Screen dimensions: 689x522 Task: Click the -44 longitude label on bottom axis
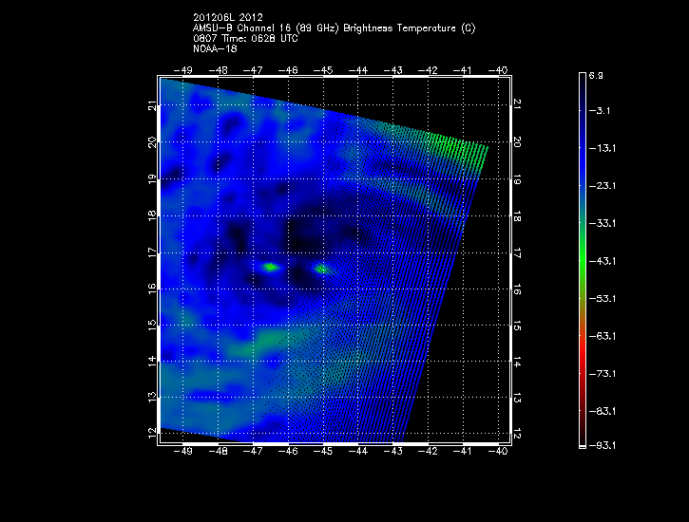coord(357,453)
